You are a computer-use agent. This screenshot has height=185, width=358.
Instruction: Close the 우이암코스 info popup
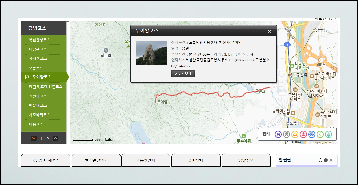click(270, 31)
